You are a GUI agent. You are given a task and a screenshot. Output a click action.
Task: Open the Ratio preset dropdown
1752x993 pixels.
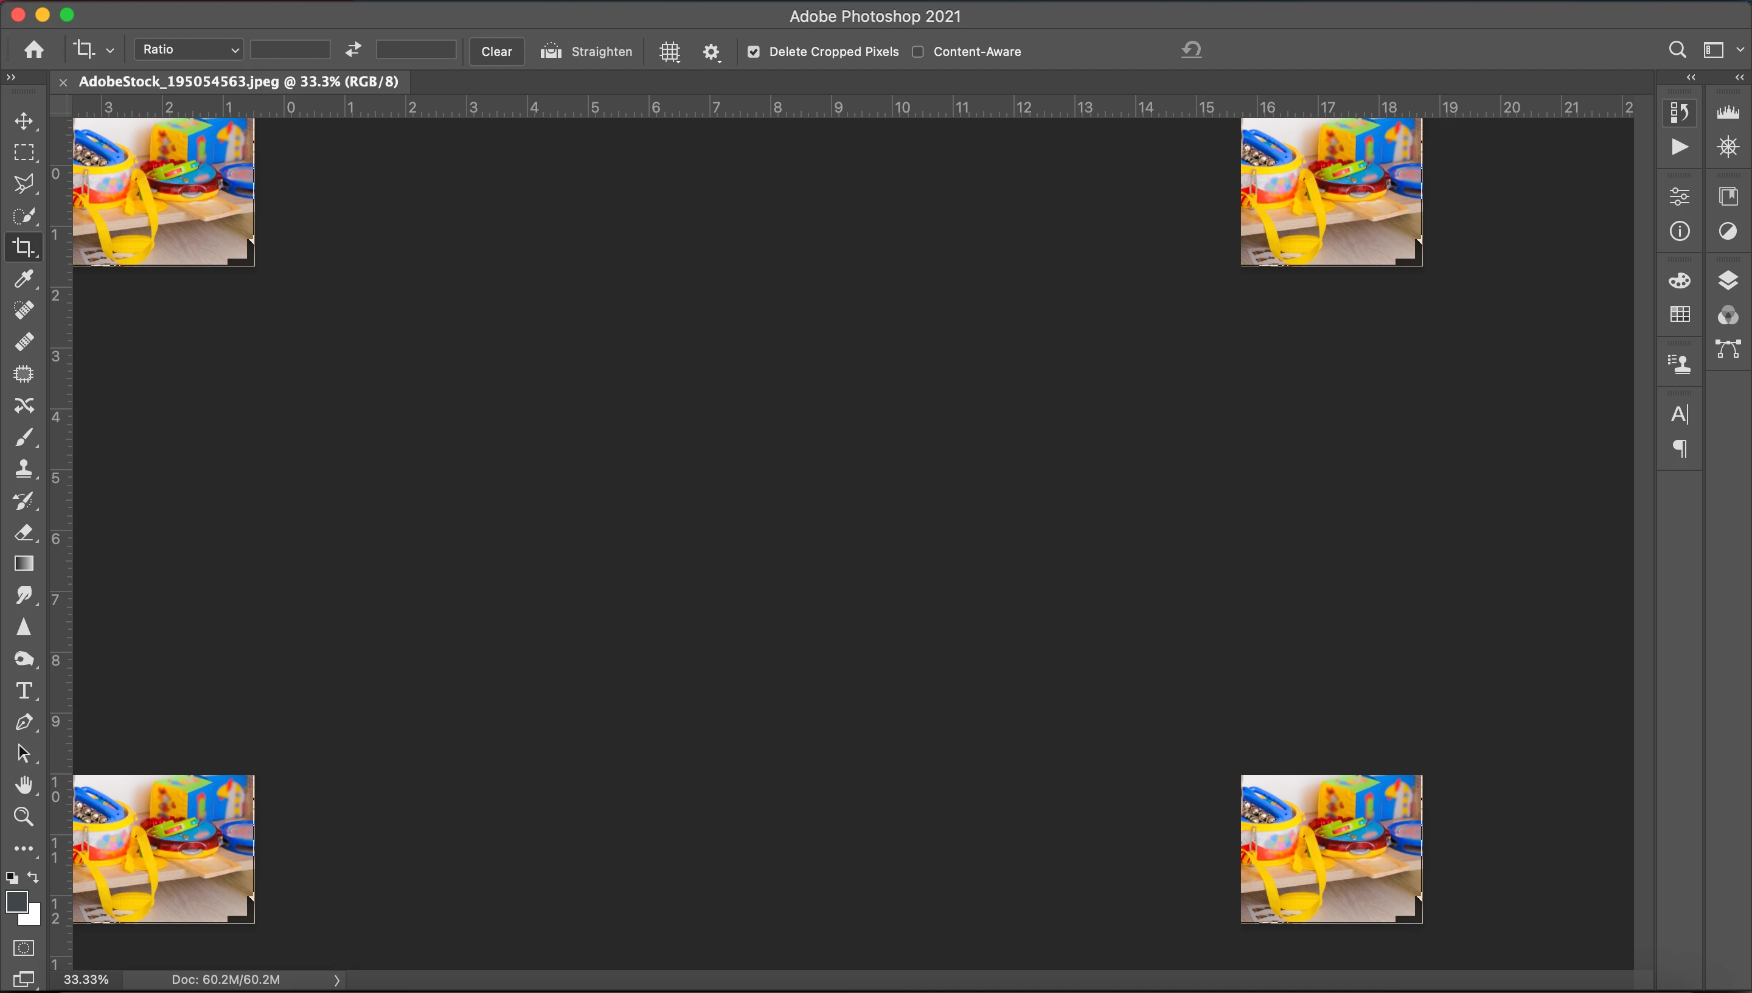point(189,50)
